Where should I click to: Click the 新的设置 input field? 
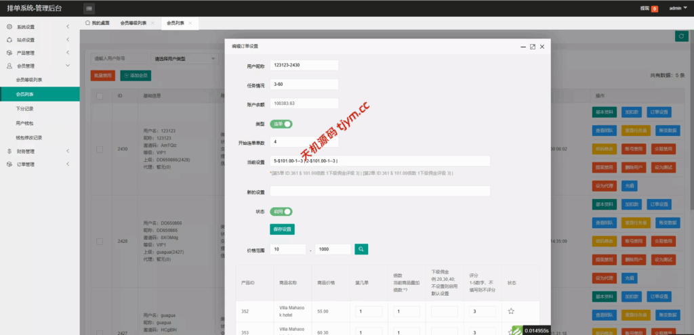point(380,192)
